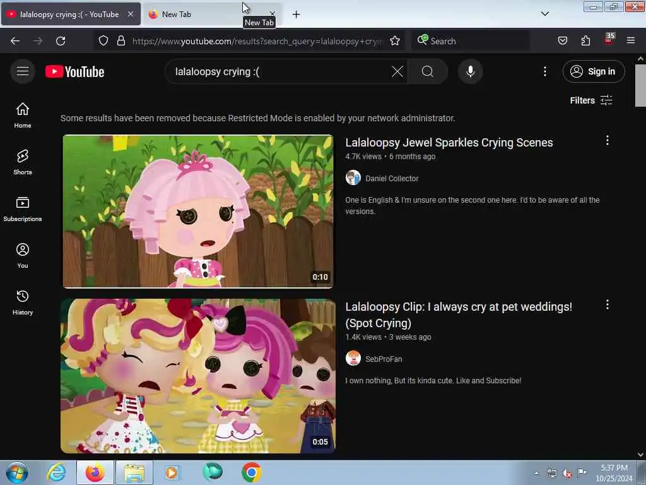Switch to the New Tab tab
Image resolution: width=646 pixels, height=485 pixels.
(x=213, y=14)
